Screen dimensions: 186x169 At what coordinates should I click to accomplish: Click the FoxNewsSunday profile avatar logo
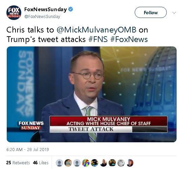[14, 13]
